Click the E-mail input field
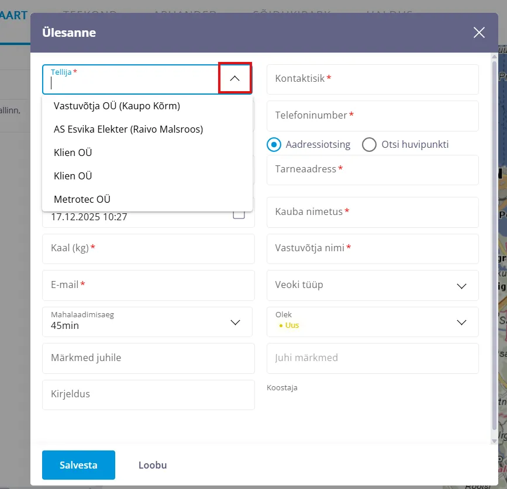The image size is (507, 489). click(x=148, y=285)
